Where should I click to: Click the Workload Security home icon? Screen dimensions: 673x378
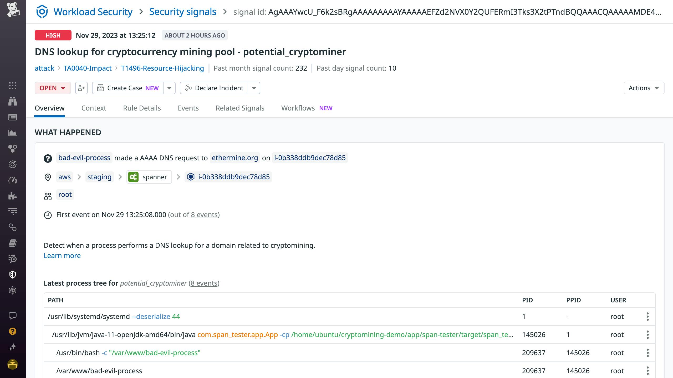42,11
